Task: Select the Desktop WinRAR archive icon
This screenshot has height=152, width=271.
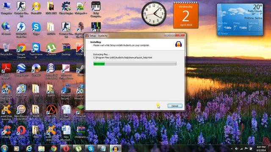Action: pyautogui.click(x=66, y=49)
